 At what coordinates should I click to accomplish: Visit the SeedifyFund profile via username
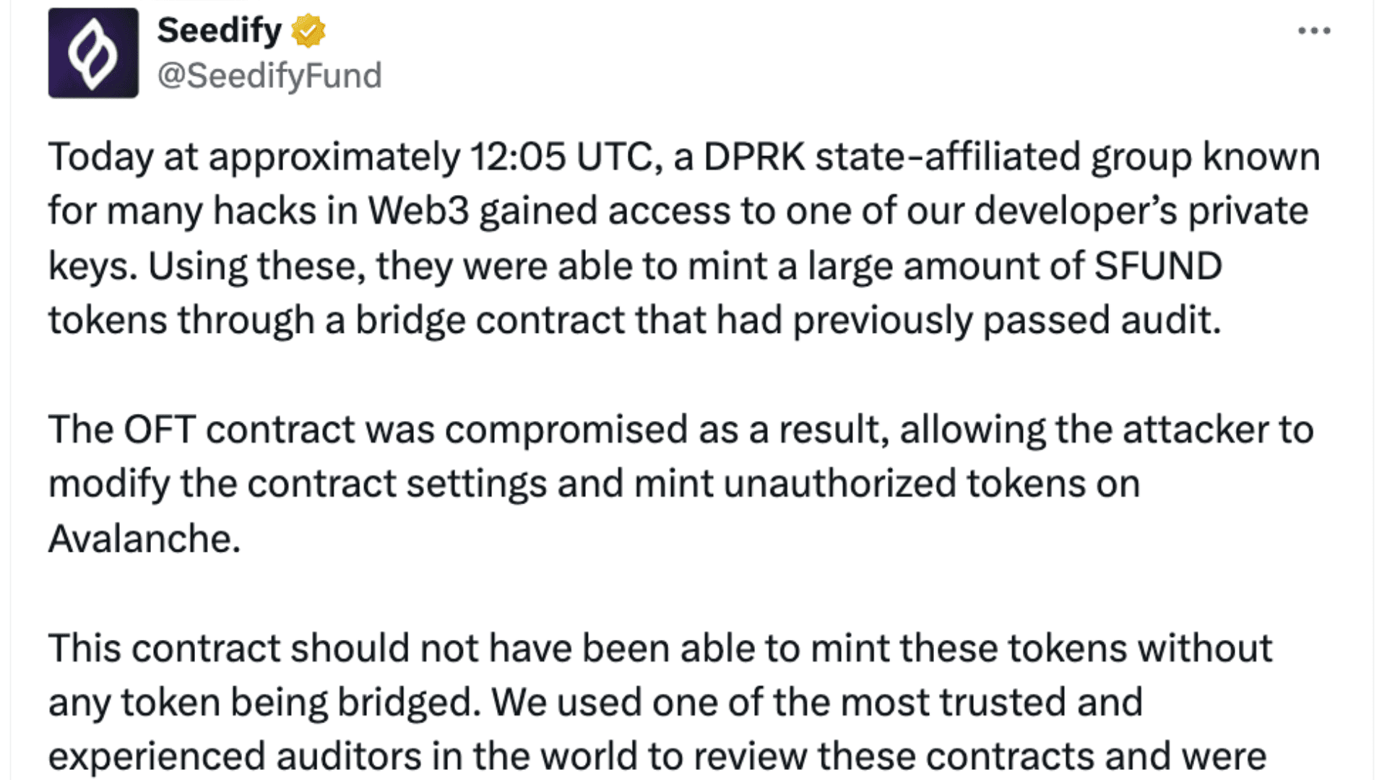(269, 74)
